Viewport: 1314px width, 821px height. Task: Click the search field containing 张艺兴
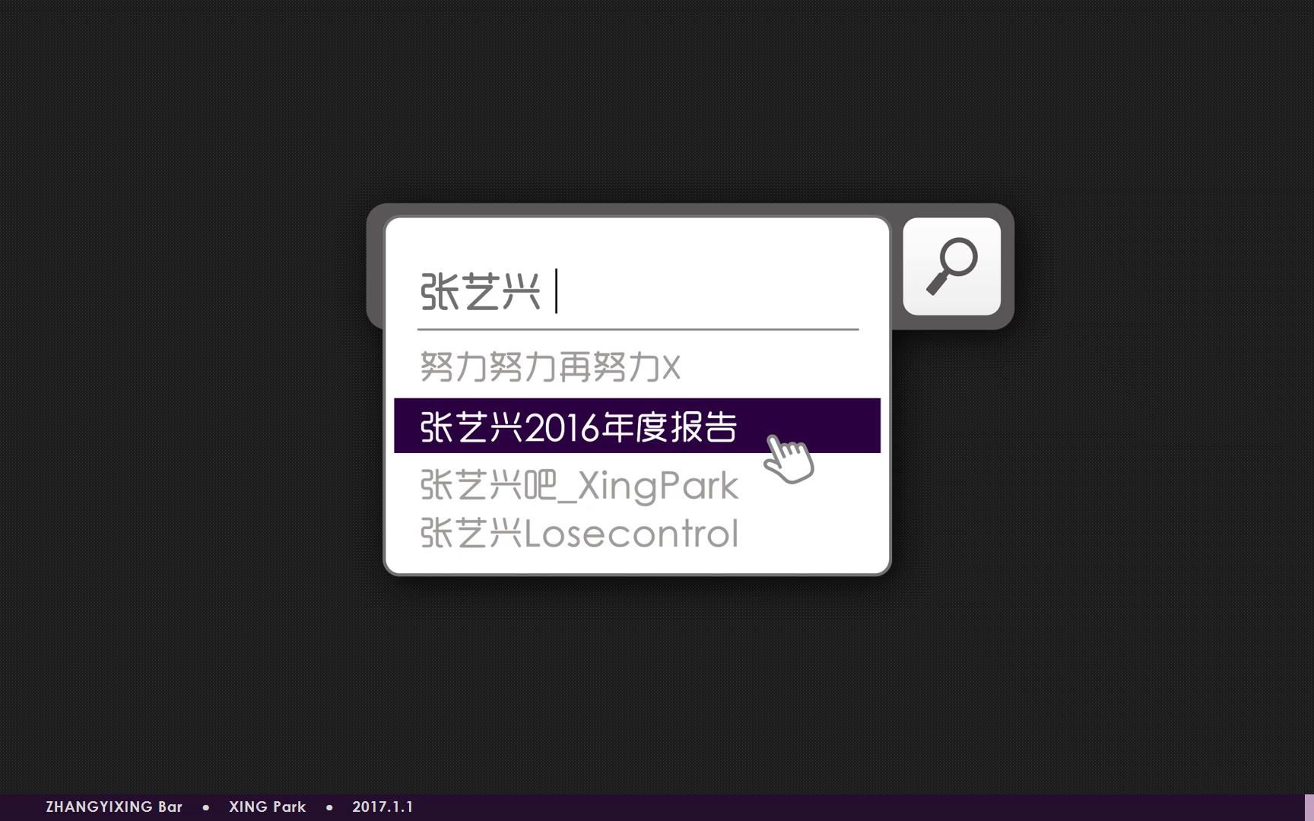coord(638,293)
